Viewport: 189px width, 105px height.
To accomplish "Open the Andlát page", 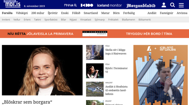I will coord(152,13).
